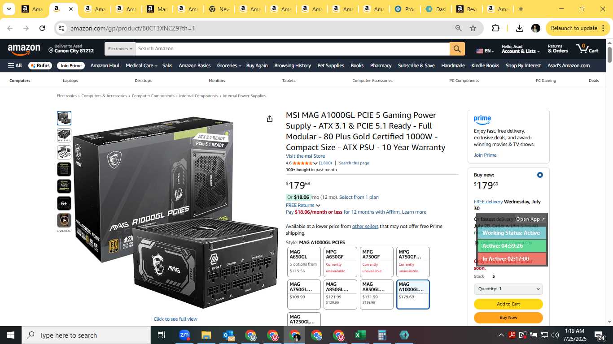Open the Amazon Basics nav item
The image size is (613, 344).
tap(194, 65)
